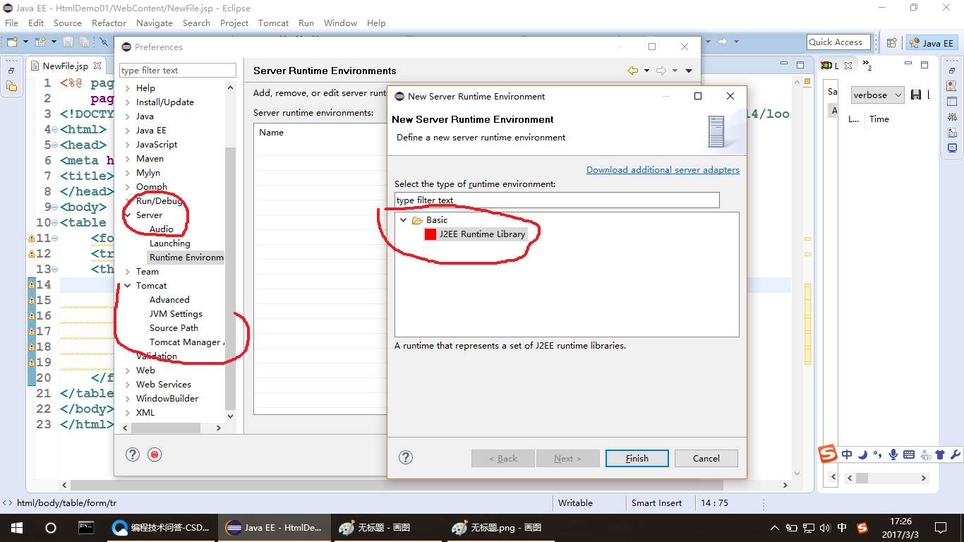Click the Time column header in log view
The height and width of the screenshot is (542, 964).
click(879, 119)
